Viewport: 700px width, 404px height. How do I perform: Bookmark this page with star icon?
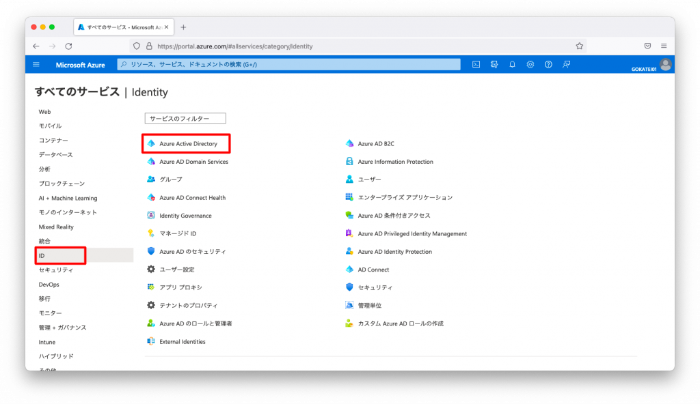(x=579, y=46)
